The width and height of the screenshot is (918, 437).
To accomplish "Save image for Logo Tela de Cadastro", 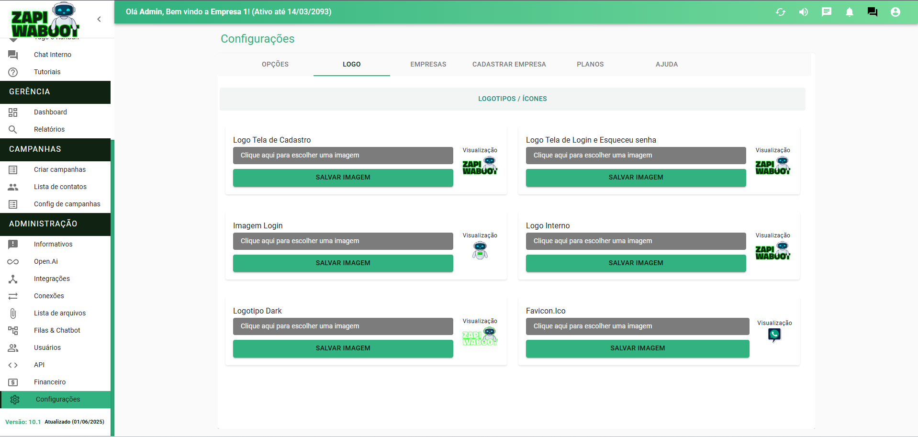I will 343,178.
